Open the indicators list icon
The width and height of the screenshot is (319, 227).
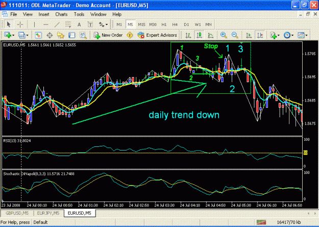[274, 35]
